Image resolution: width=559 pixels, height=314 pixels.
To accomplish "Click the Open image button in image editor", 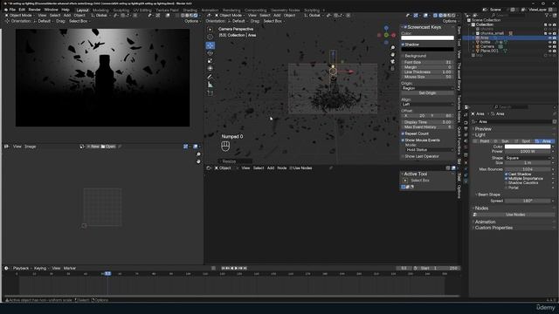I will [x=108, y=147].
